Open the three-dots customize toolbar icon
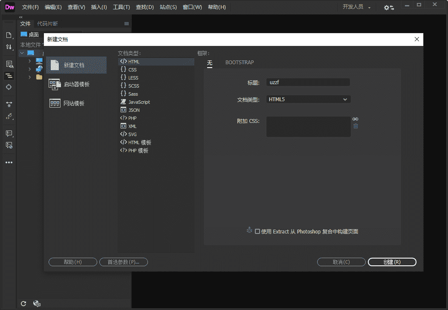Viewport: 448px width, 310px height. 9,162
